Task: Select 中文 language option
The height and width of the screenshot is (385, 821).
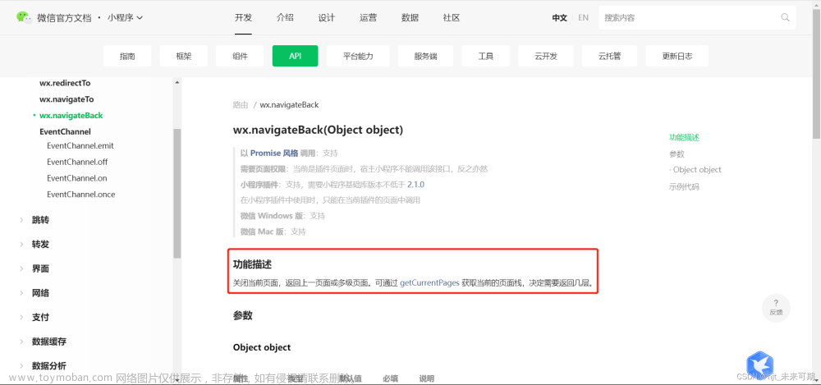Action: point(559,17)
